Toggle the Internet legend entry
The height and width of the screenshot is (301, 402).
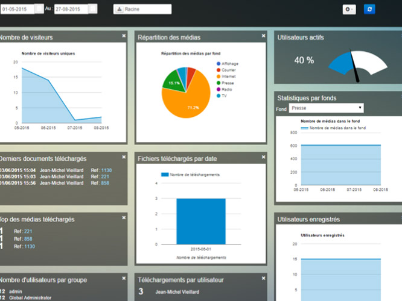[x=228, y=76]
